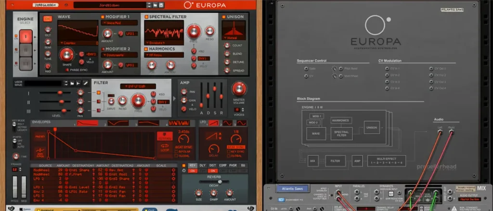Select Engine I button
Image resolution: width=493 pixels, height=211 pixels.
coord(26,37)
